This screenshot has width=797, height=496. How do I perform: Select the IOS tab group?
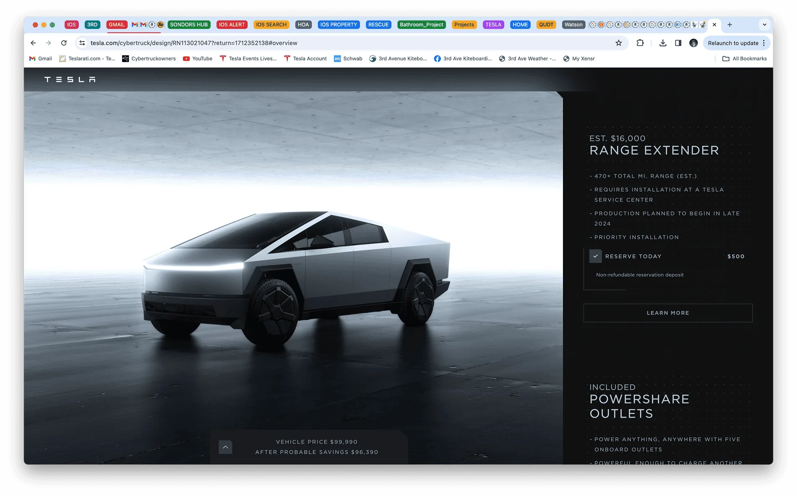(x=71, y=25)
